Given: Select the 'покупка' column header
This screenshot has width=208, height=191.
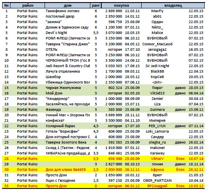Looking at the screenshot, I should click(121, 5).
